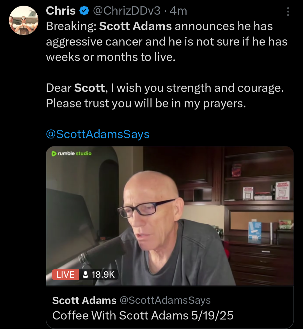Click the 18.9K viewer count
Image resolution: width=303 pixels, height=329 pixels.
(x=103, y=275)
